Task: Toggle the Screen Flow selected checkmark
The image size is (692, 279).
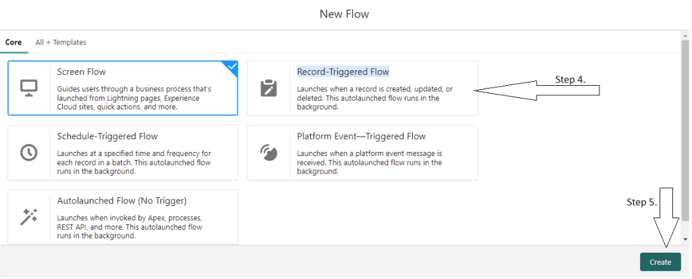Action: [x=232, y=66]
